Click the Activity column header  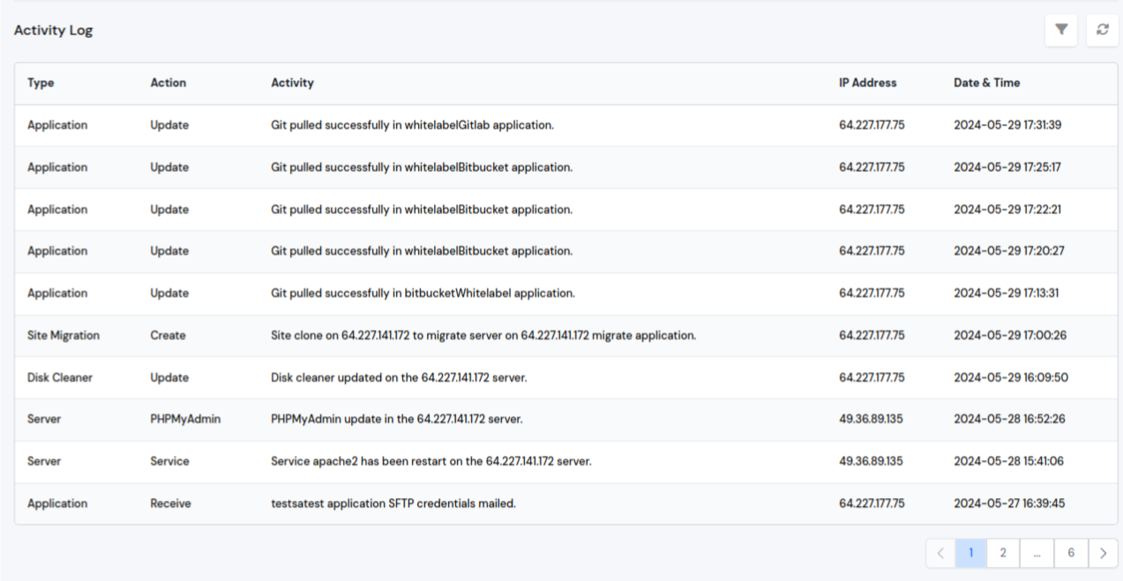tap(292, 83)
